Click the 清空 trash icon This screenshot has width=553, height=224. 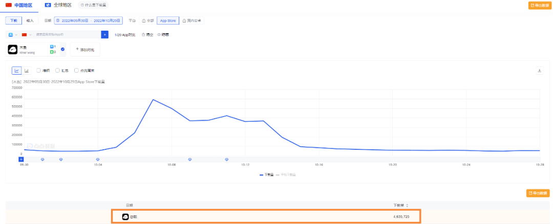click(143, 35)
